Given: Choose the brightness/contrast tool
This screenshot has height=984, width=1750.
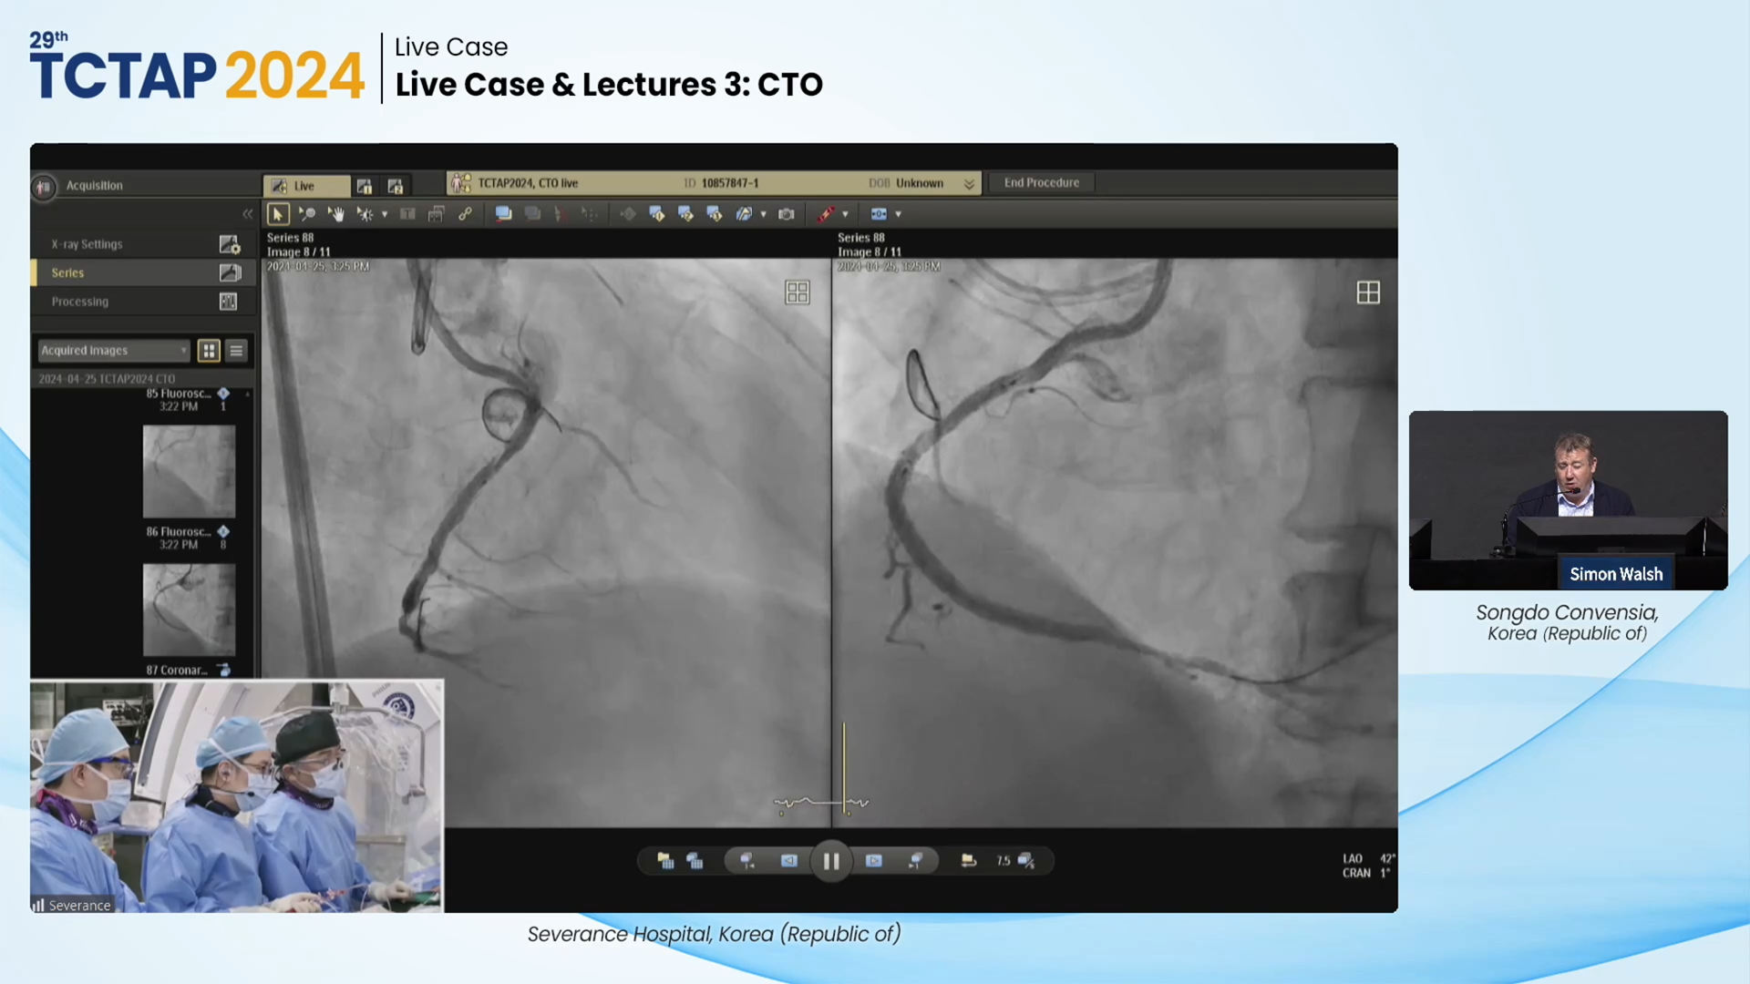Looking at the screenshot, I should pos(365,214).
